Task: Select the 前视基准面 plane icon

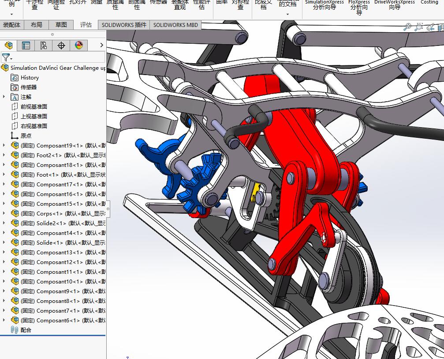Action: (x=15, y=106)
